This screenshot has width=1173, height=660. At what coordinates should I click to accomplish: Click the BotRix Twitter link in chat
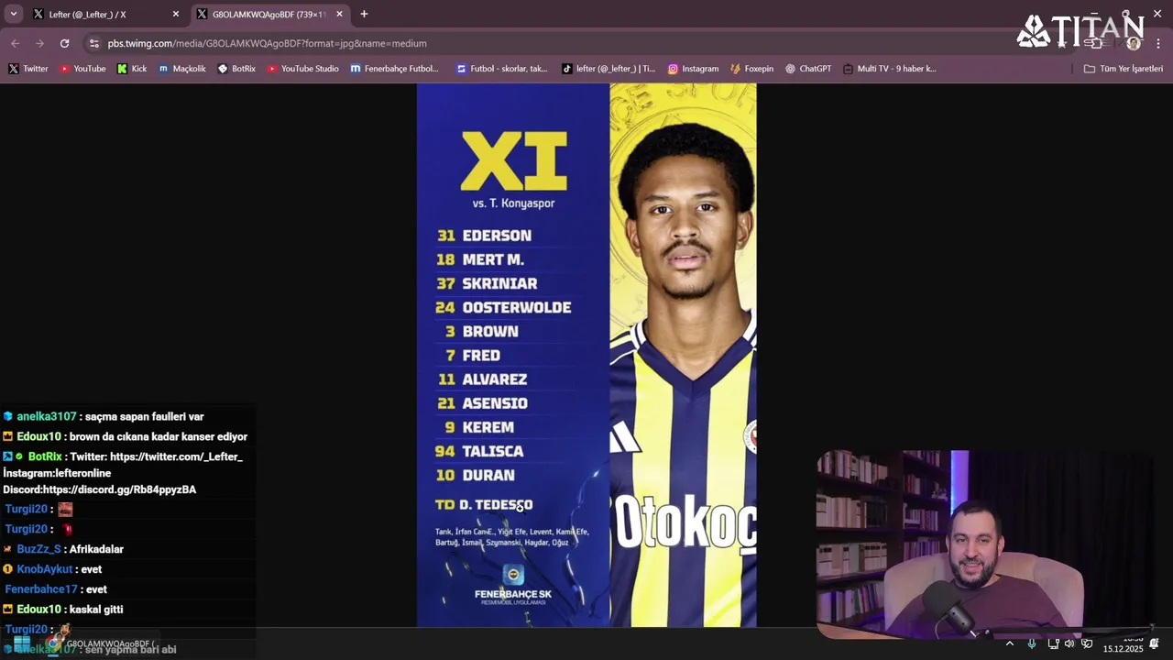176,456
